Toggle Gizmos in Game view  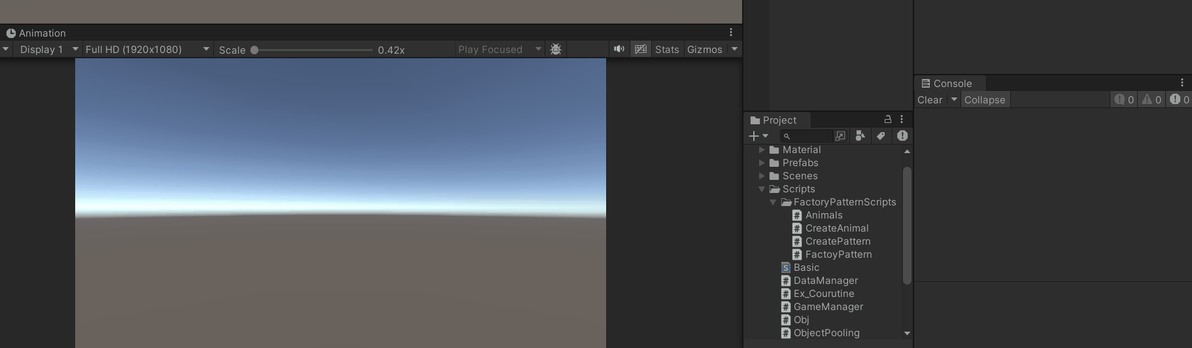click(705, 49)
